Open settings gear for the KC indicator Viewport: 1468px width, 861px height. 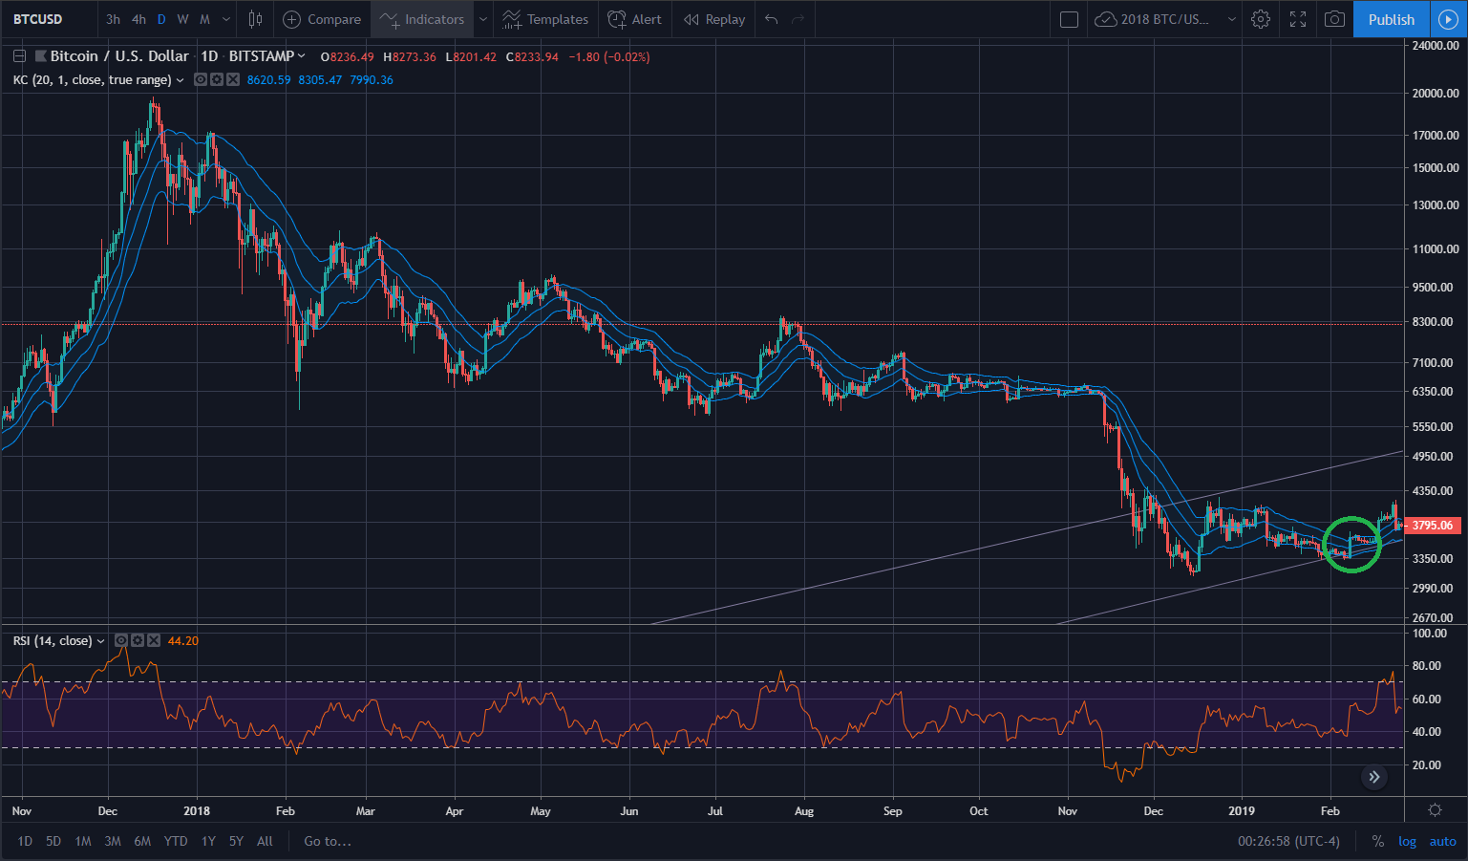point(217,80)
